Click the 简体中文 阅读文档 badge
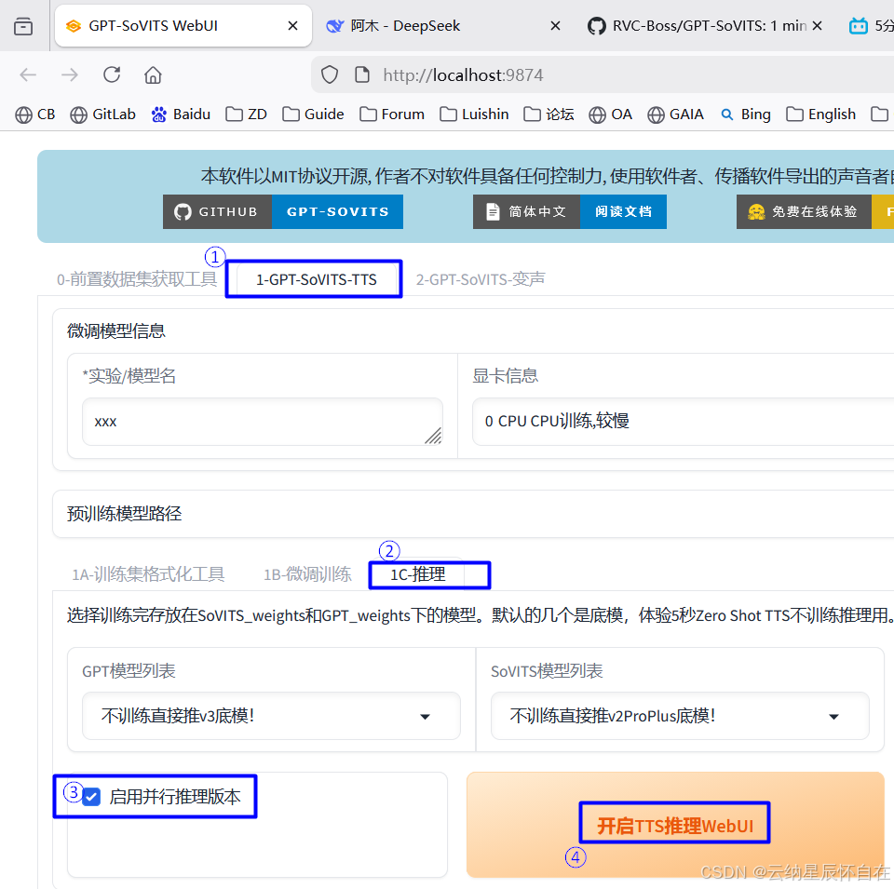Screen dimensions: 894x889 (570, 212)
